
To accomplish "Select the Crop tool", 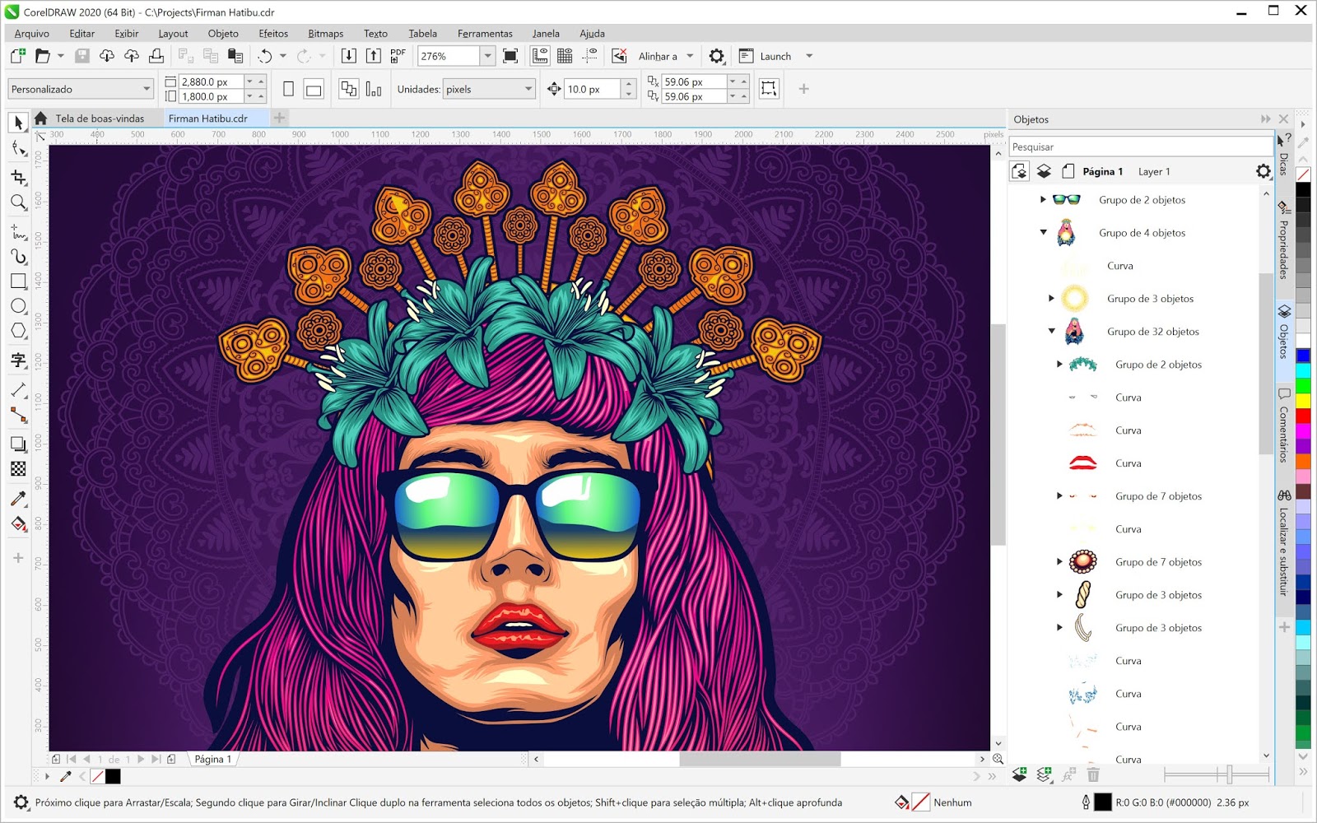I will click(x=18, y=177).
